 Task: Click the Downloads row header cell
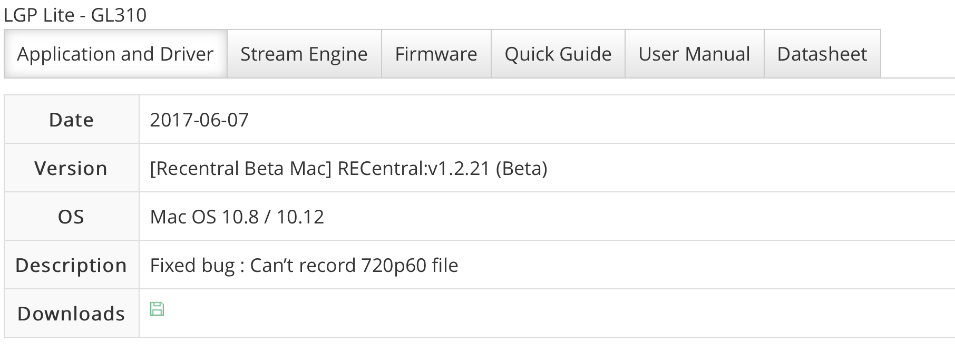click(x=72, y=314)
